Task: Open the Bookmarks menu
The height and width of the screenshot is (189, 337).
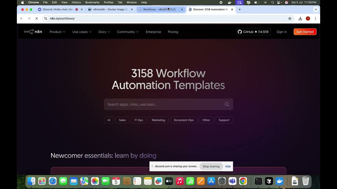Action: tap(92, 2)
